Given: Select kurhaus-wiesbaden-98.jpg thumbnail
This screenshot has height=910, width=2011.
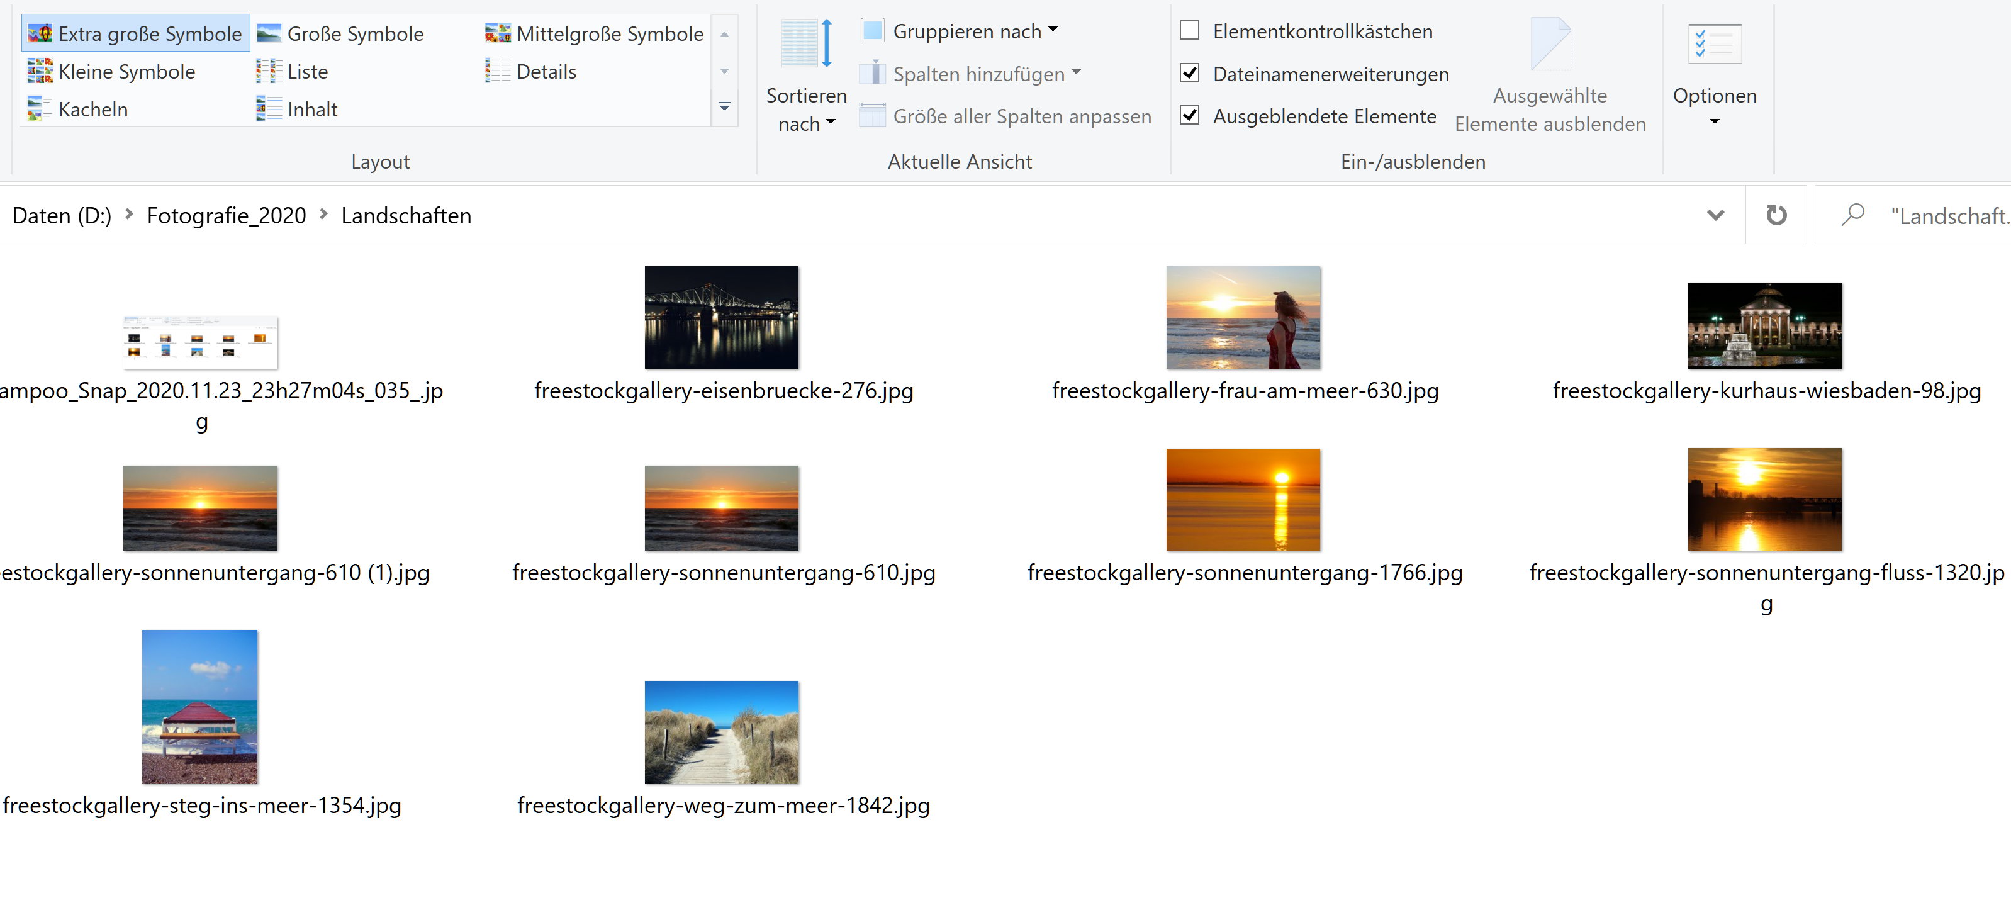Looking at the screenshot, I should [1764, 325].
